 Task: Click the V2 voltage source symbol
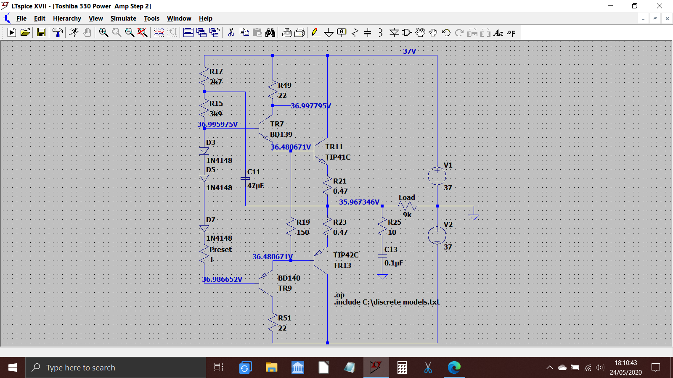tap(437, 235)
